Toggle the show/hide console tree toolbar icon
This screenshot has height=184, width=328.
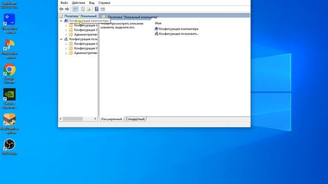click(x=75, y=9)
